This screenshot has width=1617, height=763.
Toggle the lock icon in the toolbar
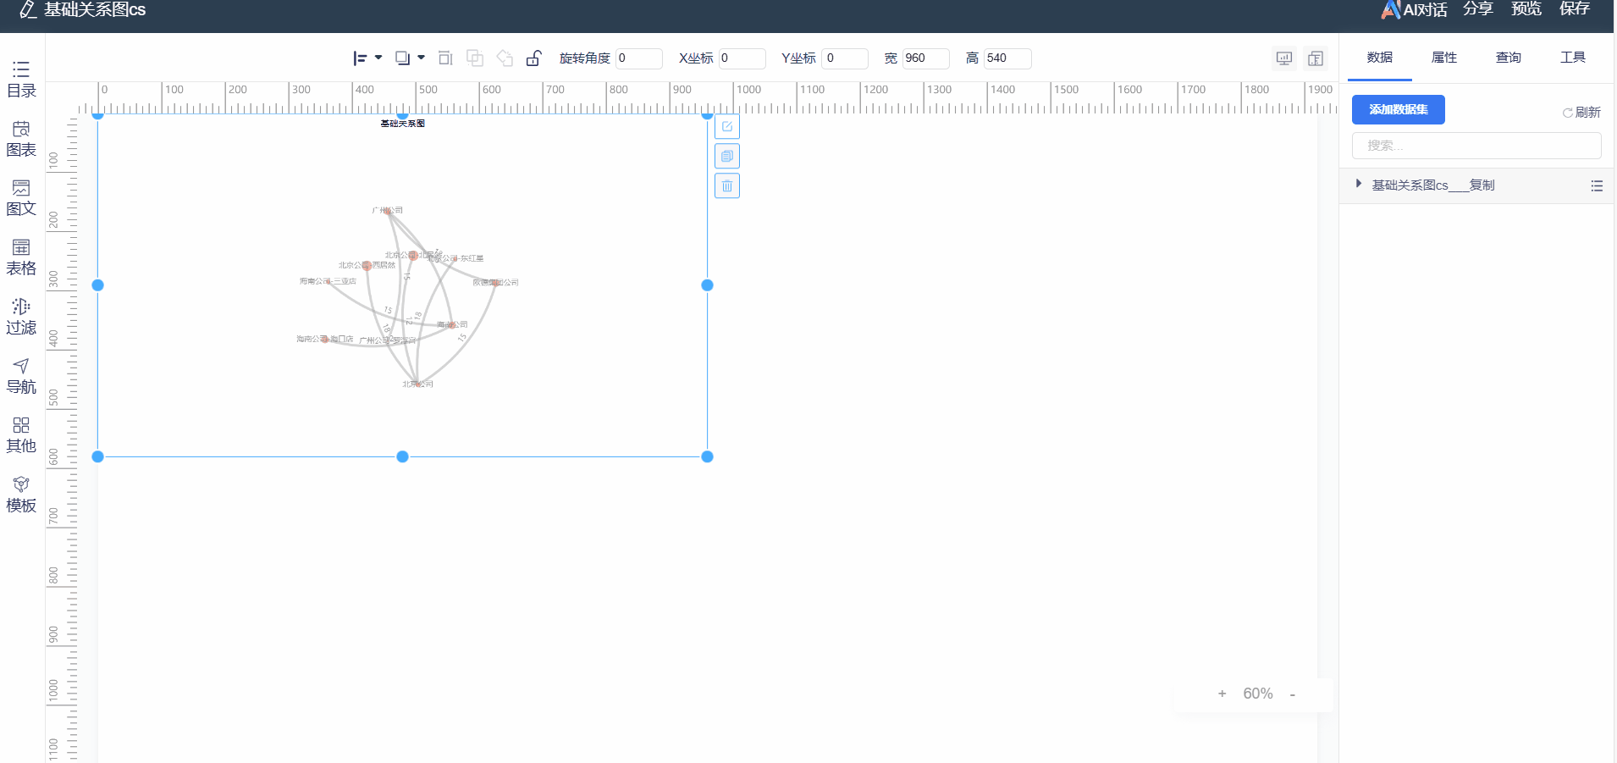point(533,58)
